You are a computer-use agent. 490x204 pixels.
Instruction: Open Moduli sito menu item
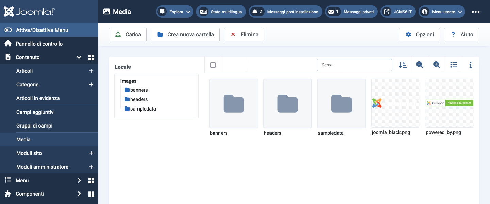point(29,153)
